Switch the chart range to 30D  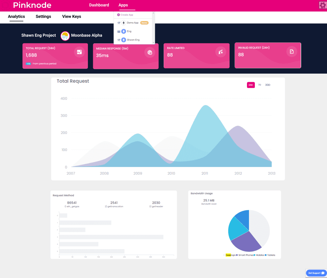(x=267, y=85)
